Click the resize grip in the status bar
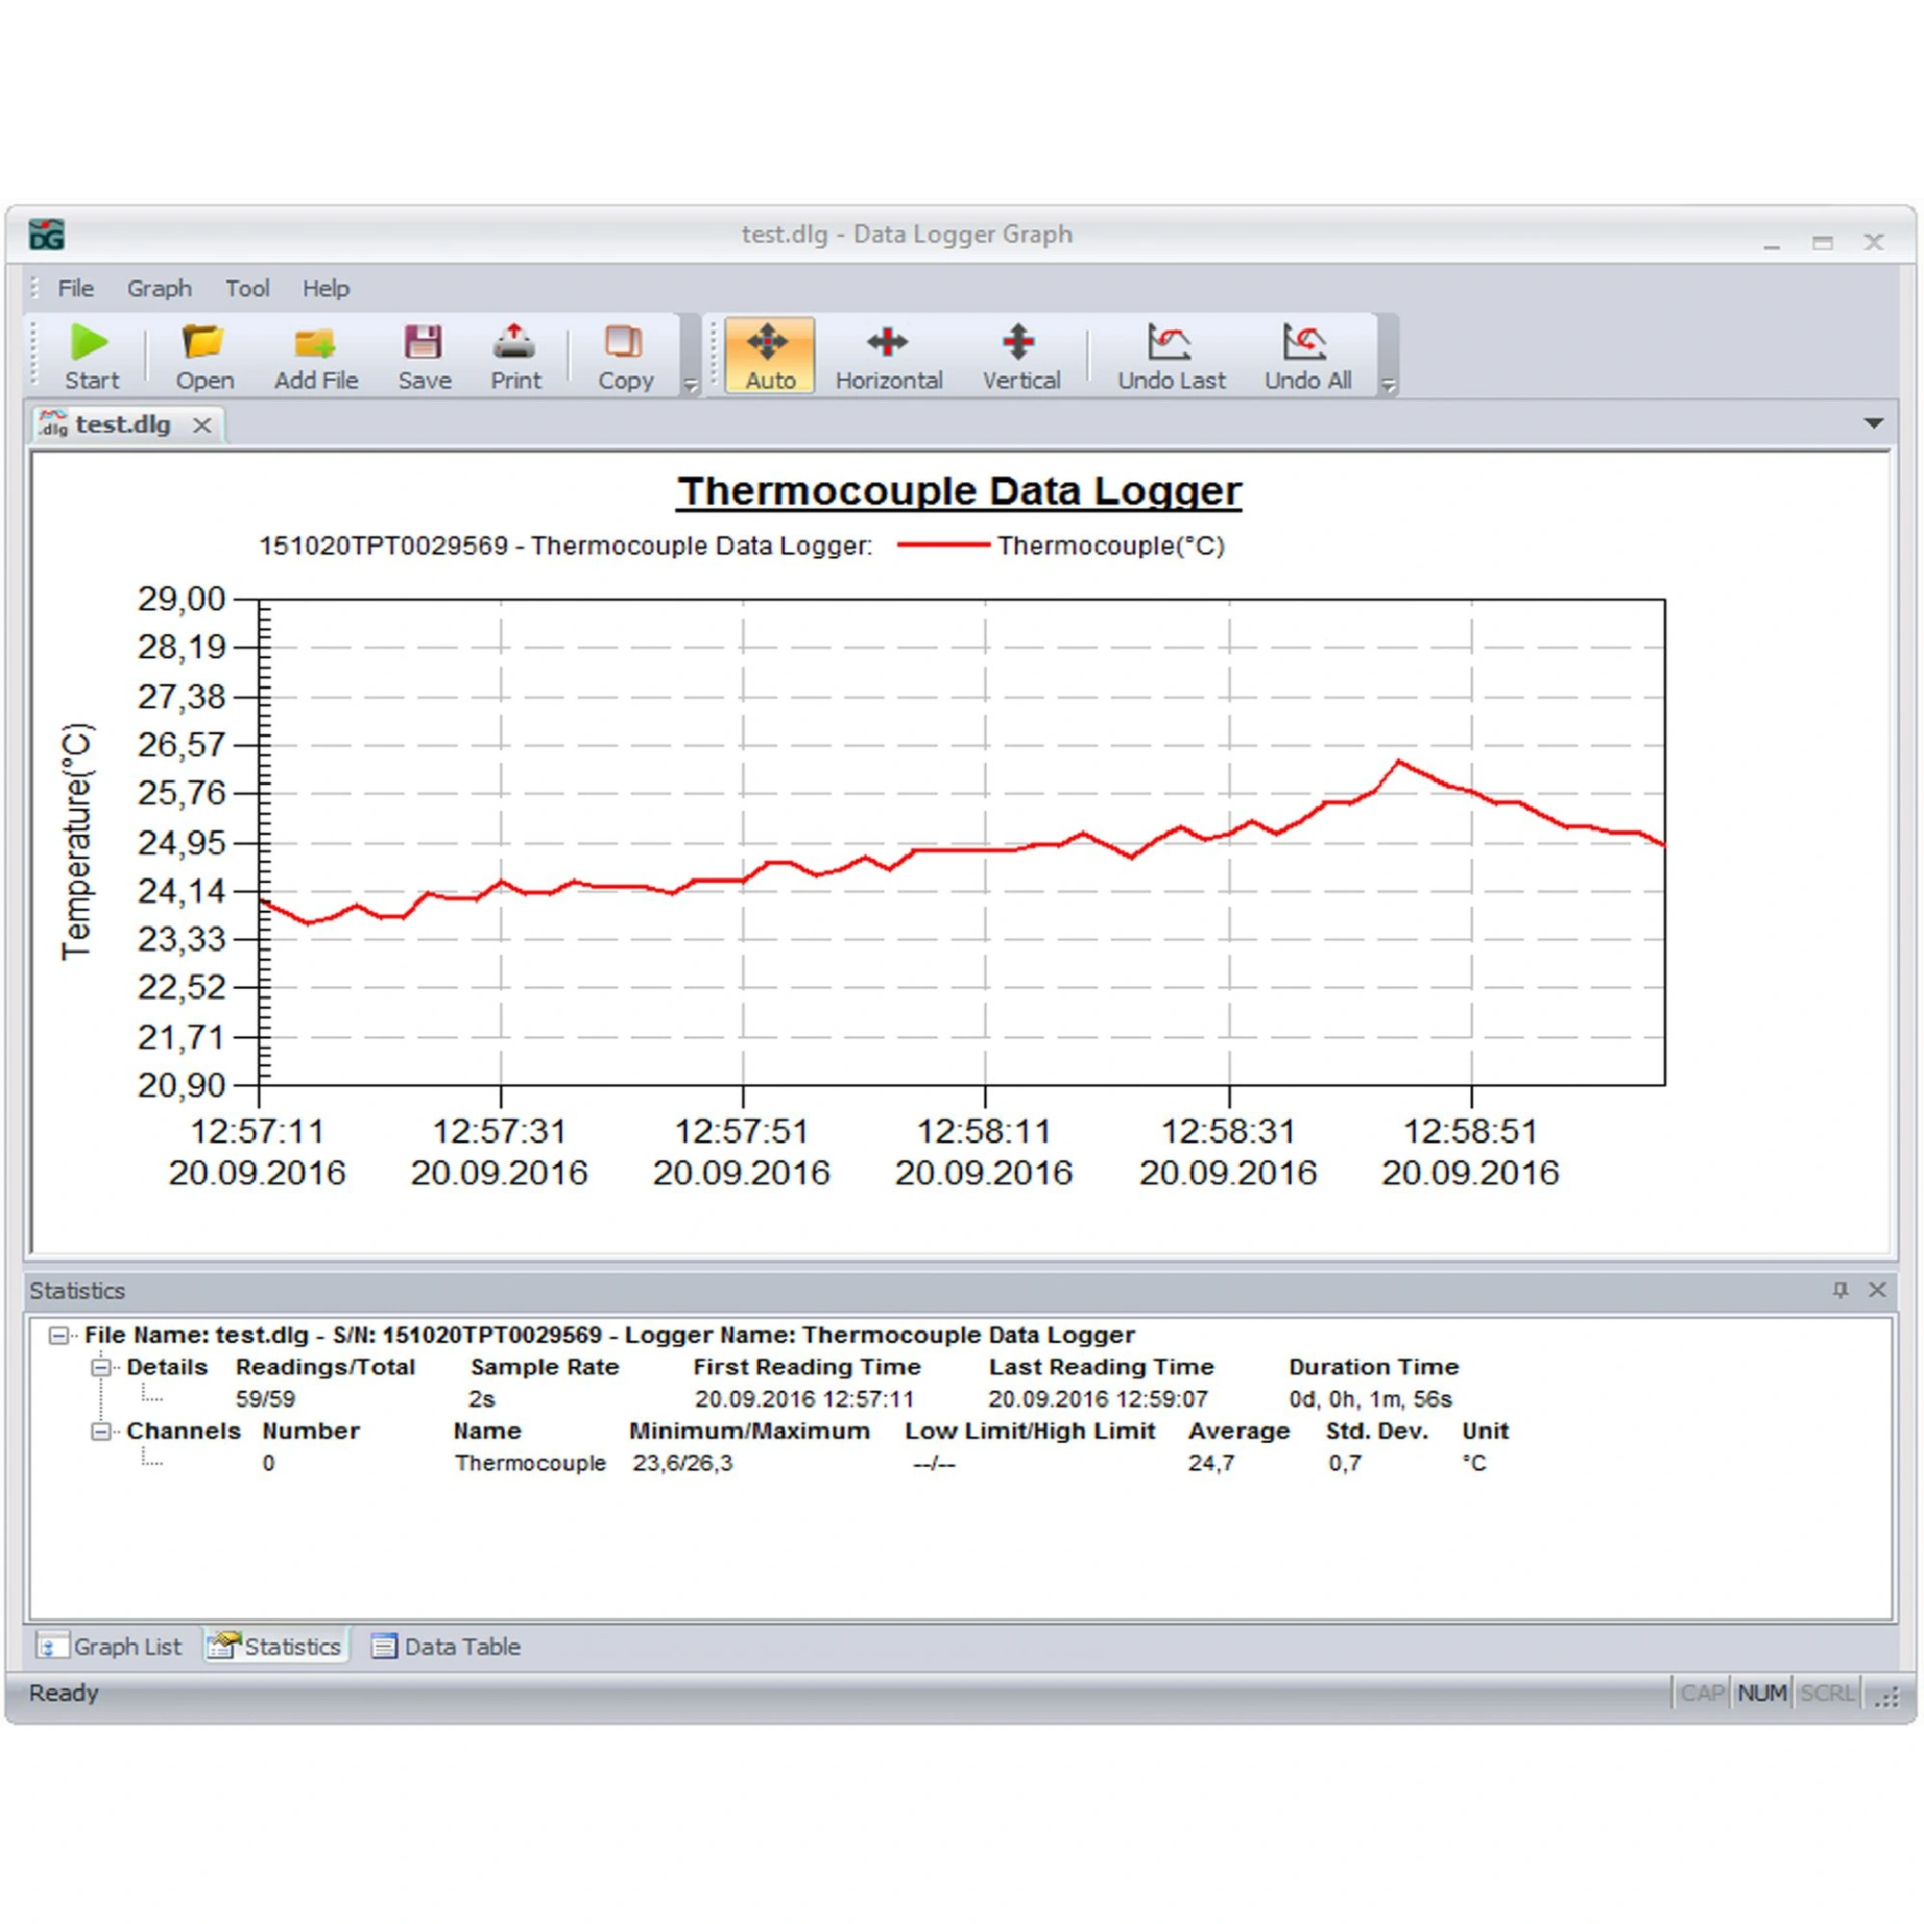Screen dimensions: 1924x1924 [1886, 1696]
